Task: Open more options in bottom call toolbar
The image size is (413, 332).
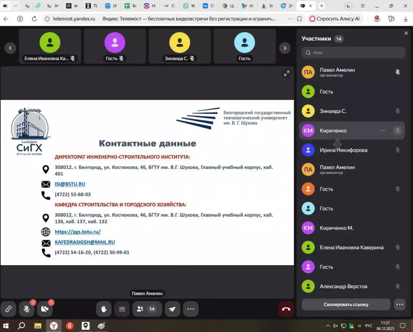Action: (191, 309)
